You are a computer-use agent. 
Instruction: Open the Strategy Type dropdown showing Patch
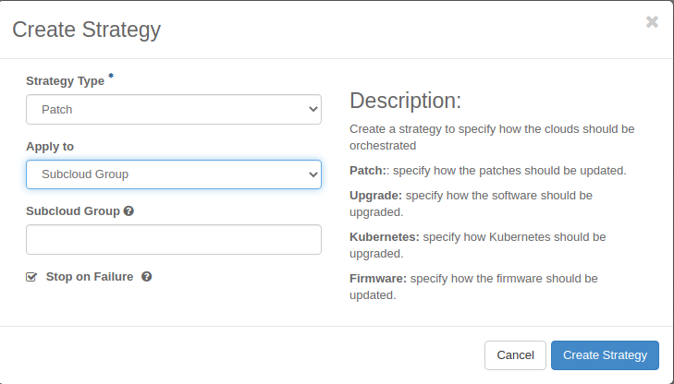tap(174, 109)
